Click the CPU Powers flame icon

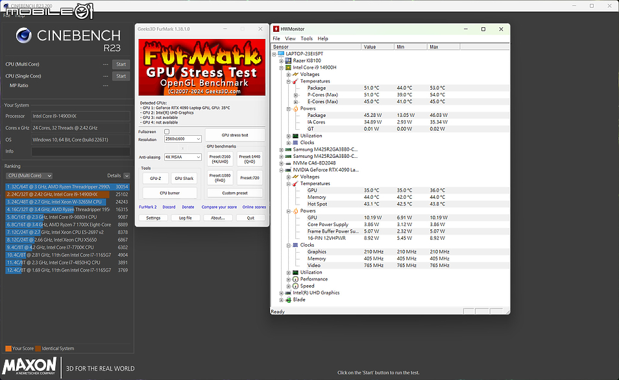pyautogui.click(x=295, y=108)
